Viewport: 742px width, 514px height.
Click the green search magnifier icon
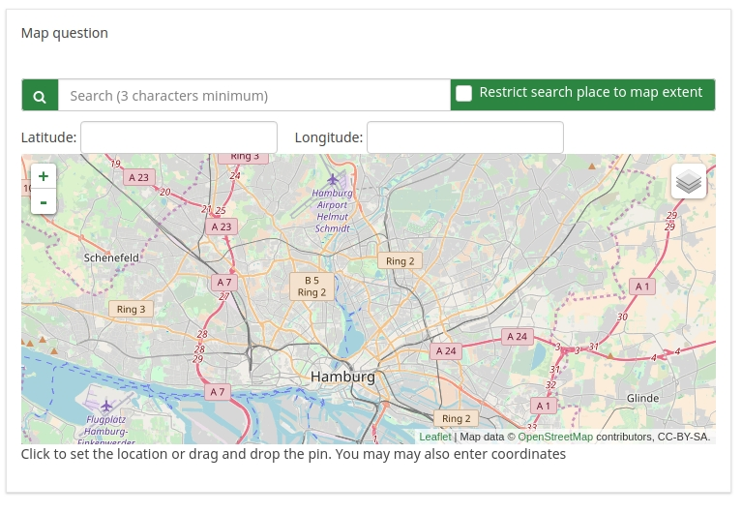(x=40, y=96)
